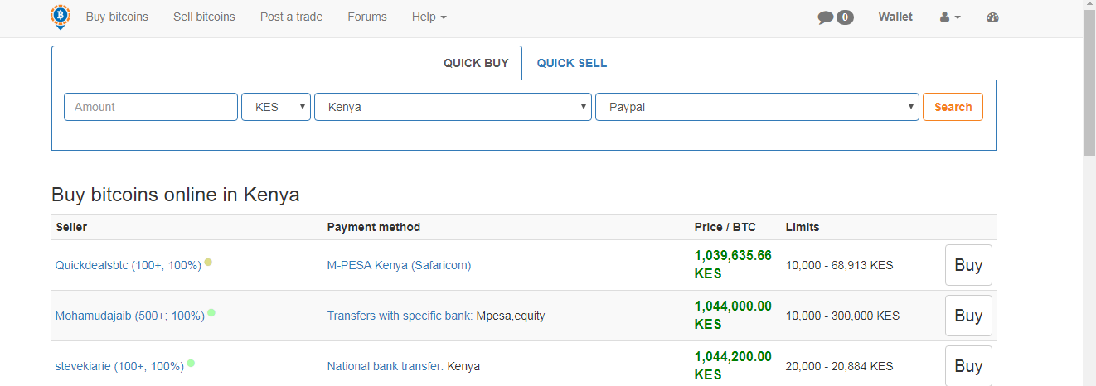Click stevekiarie green status dot
The height and width of the screenshot is (386, 1096).
(x=191, y=363)
